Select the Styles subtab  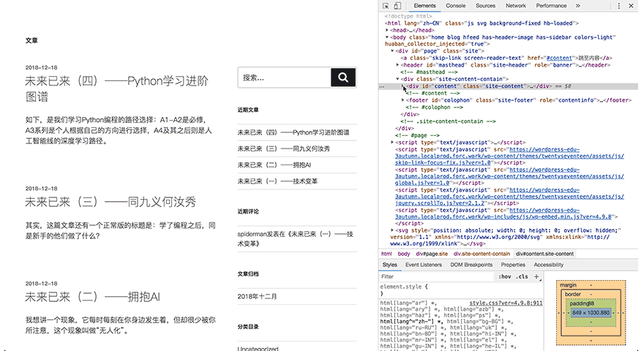(x=390, y=265)
